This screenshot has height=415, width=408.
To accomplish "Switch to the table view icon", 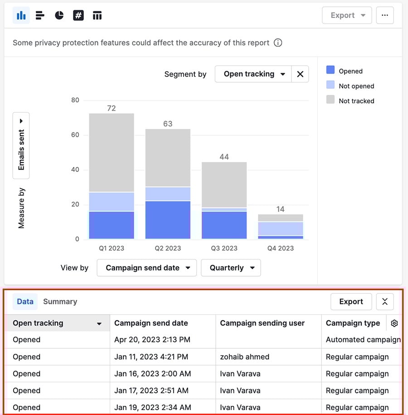I will tap(97, 15).
